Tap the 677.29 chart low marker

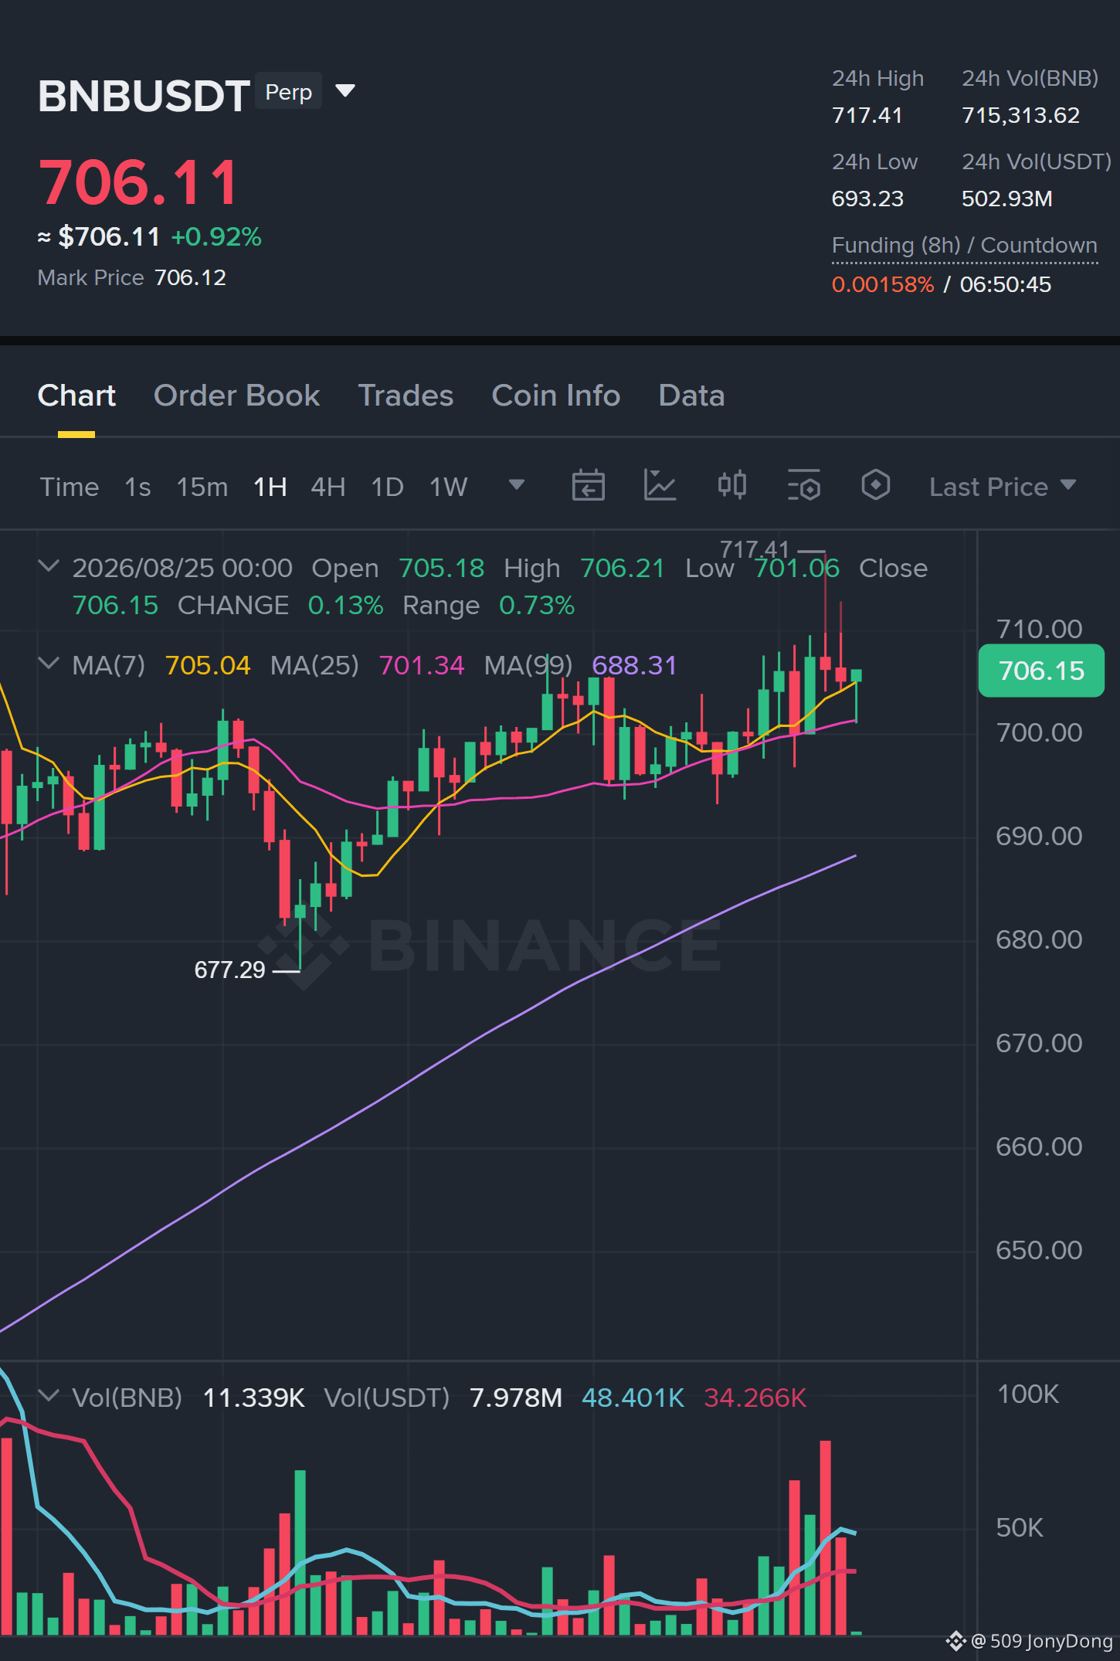tap(229, 970)
